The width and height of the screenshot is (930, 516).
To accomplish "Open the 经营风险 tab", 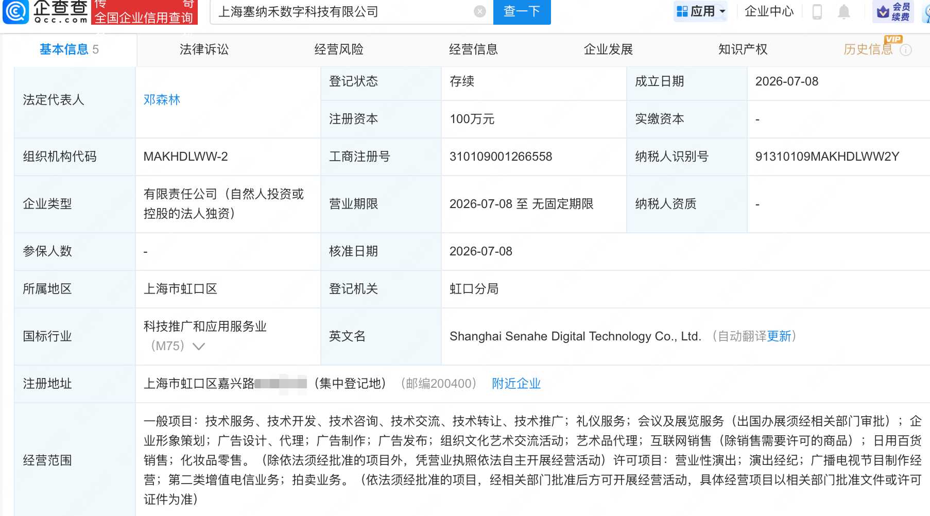I will coord(339,49).
